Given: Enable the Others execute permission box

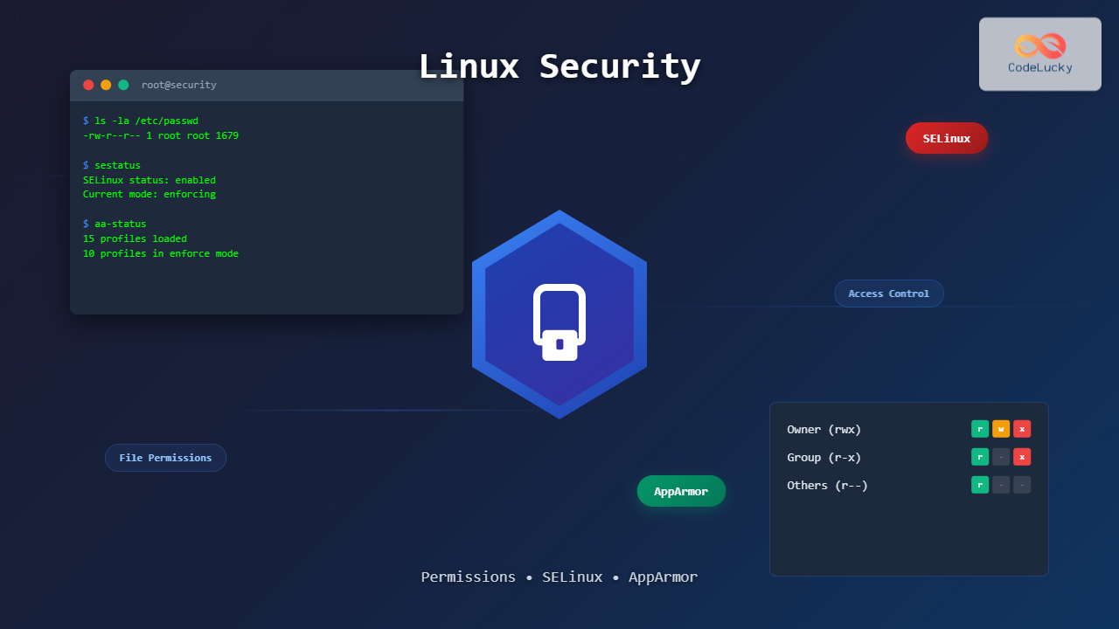Looking at the screenshot, I should point(1022,485).
